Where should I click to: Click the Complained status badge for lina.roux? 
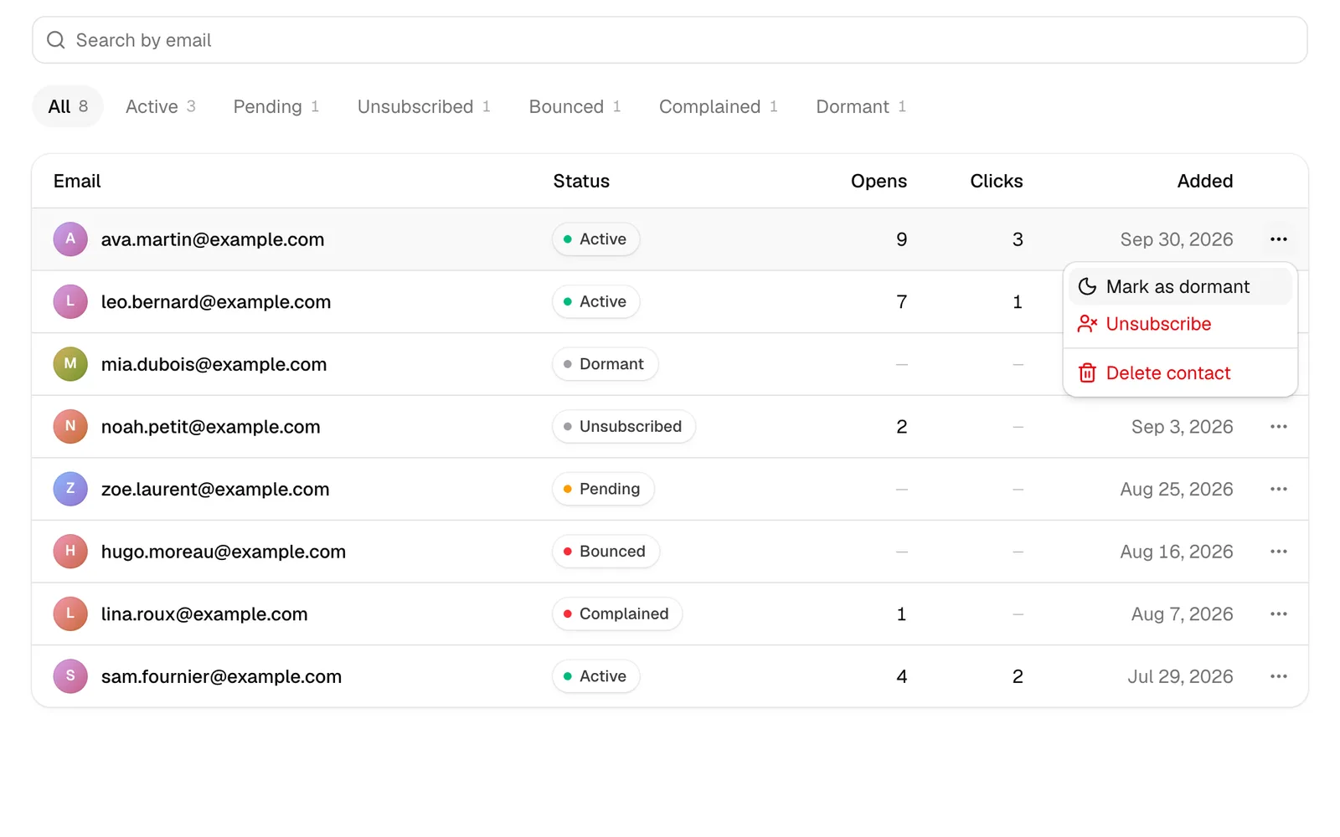(x=617, y=614)
